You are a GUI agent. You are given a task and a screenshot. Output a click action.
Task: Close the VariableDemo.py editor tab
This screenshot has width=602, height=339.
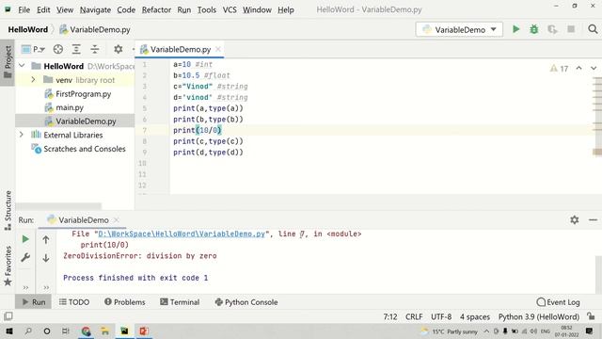click(x=218, y=49)
